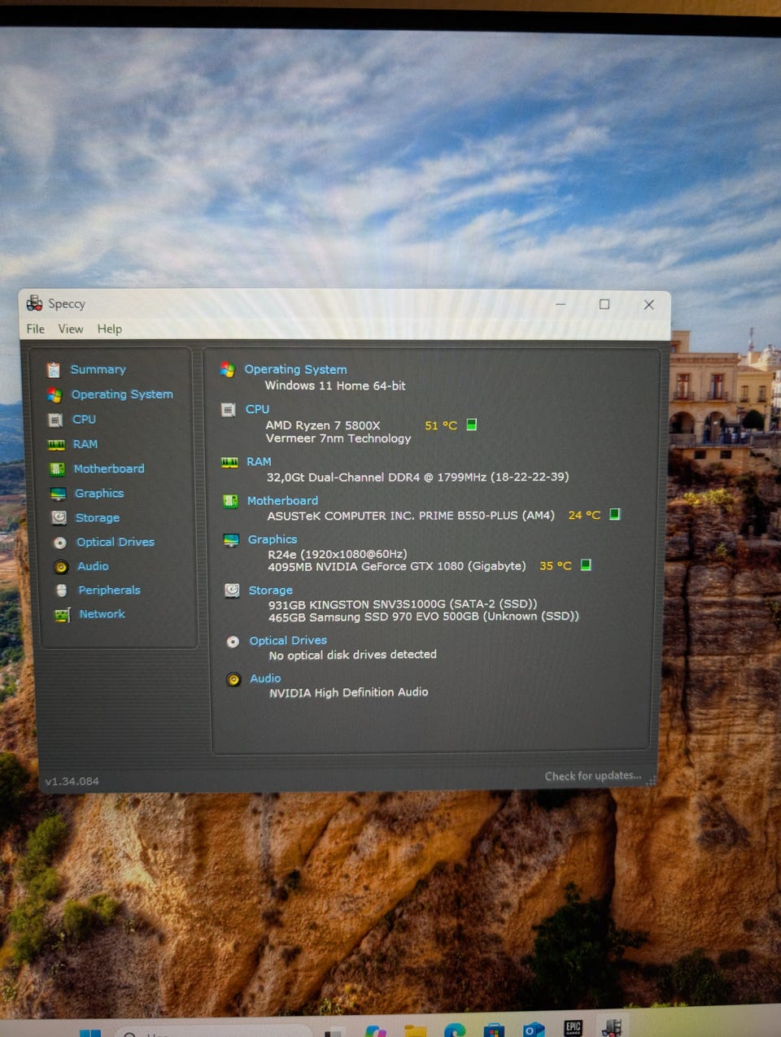The width and height of the screenshot is (781, 1037).
Task: Click the green motherboard temperature indicator
Action: coord(615,514)
